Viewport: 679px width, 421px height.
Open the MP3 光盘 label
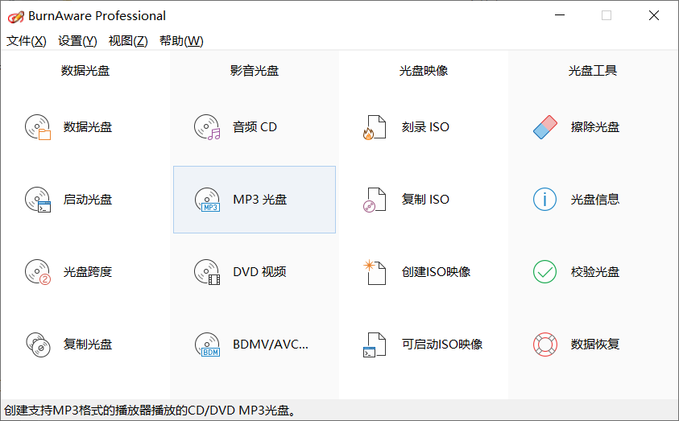click(x=260, y=200)
